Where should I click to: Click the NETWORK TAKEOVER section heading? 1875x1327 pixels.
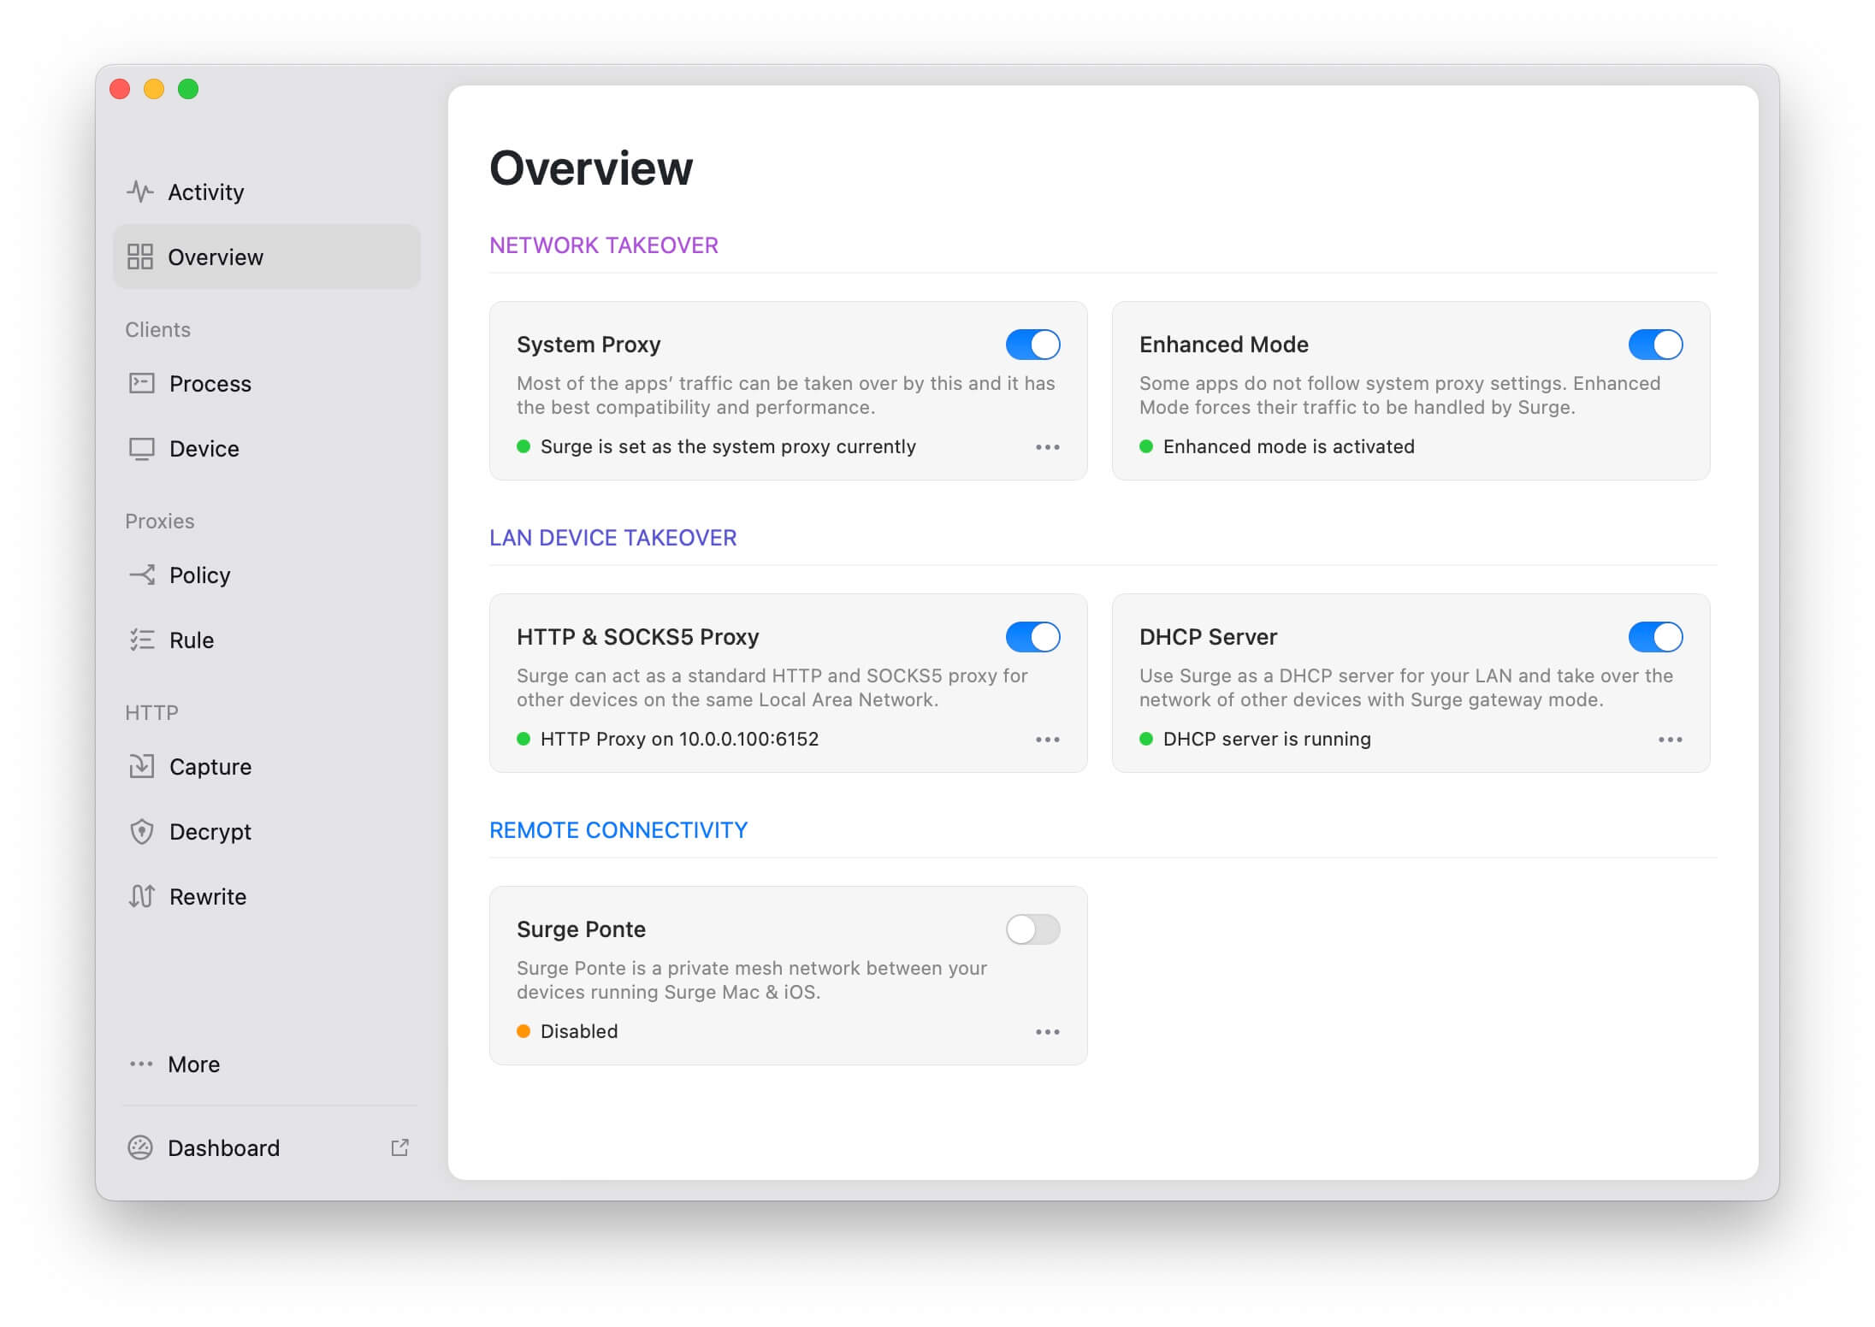pyautogui.click(x=604, y=245)
